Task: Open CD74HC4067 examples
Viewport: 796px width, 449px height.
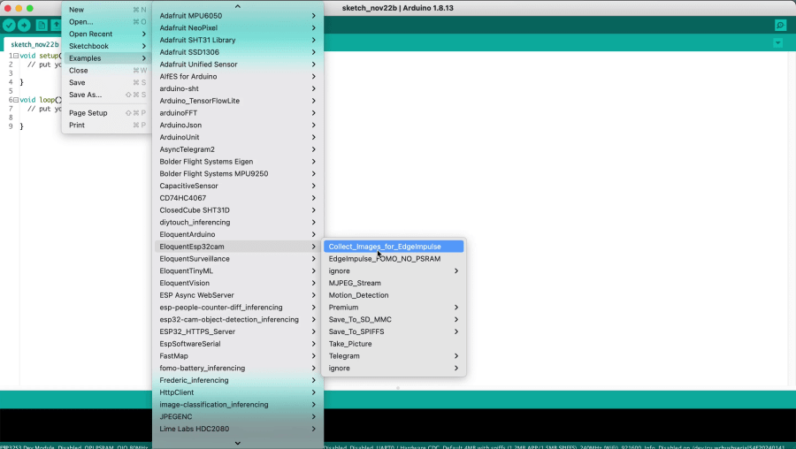Action: (238, 198)
